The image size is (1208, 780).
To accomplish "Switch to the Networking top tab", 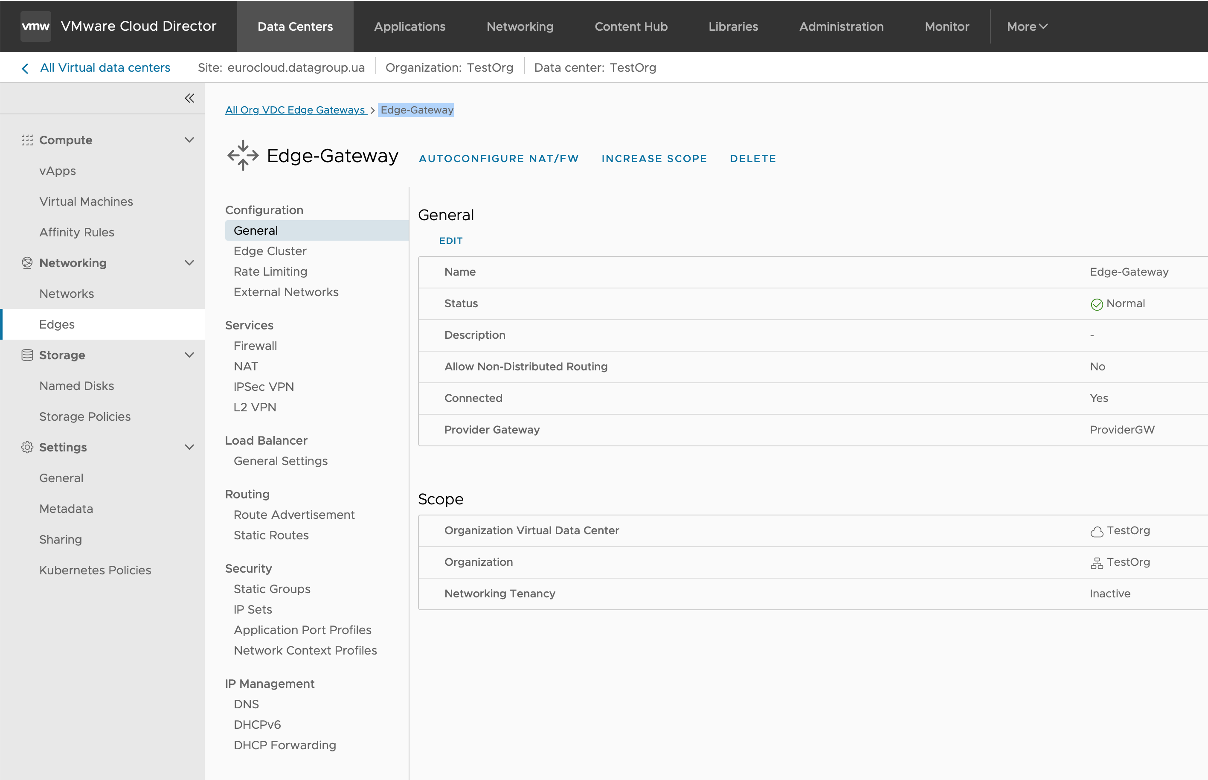I will (520, 26).
